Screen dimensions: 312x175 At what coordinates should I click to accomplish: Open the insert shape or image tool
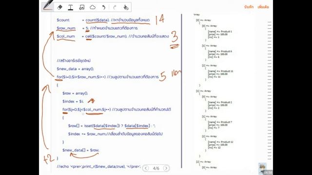click(81, 8)
